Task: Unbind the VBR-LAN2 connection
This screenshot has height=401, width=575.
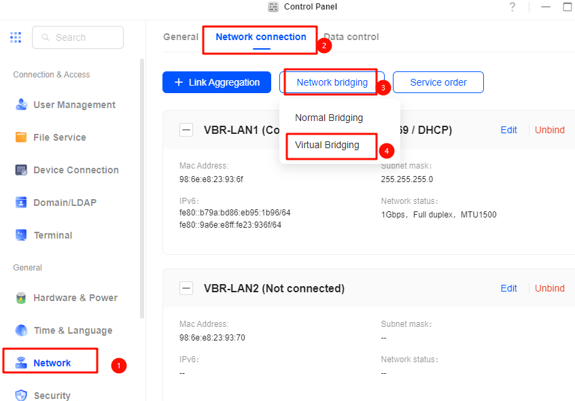Action: (549, 288)
